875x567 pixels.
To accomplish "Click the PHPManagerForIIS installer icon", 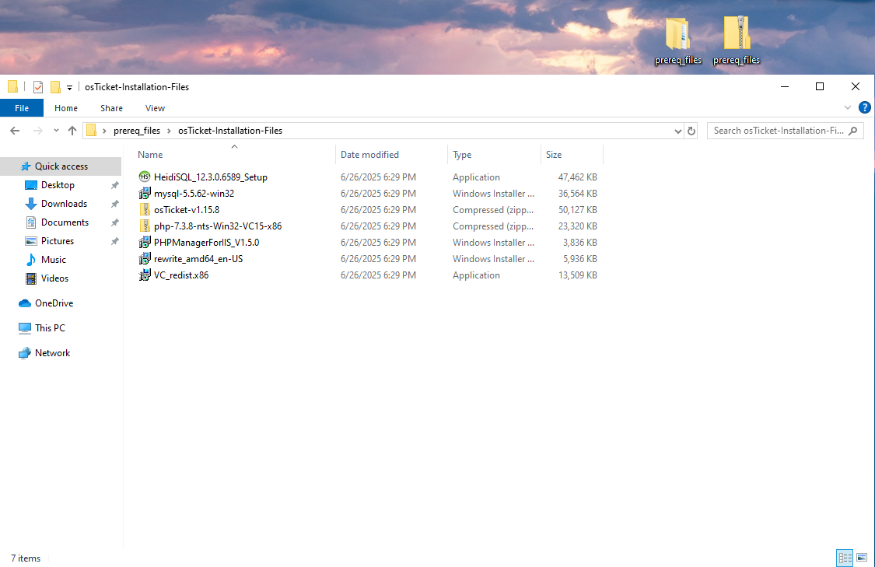I will point(145,242).
